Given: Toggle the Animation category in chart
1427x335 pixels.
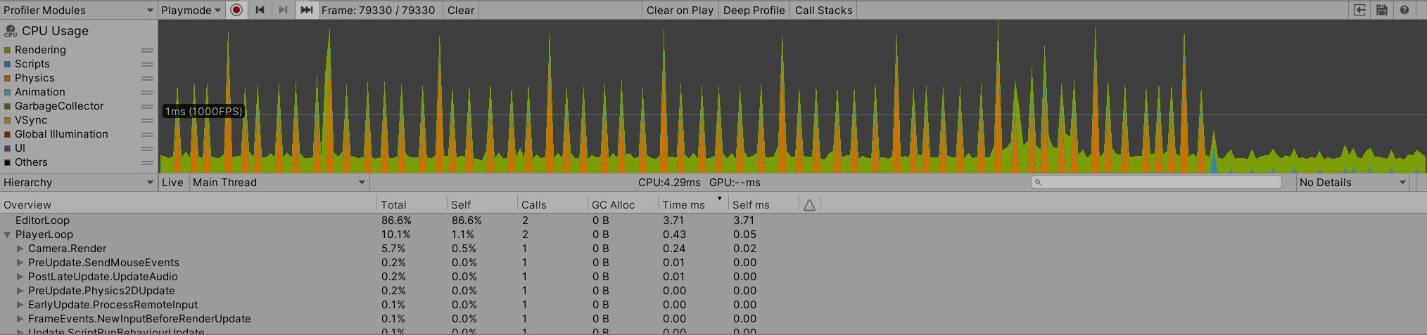Looking at the screenshot, I should [7, 92].
